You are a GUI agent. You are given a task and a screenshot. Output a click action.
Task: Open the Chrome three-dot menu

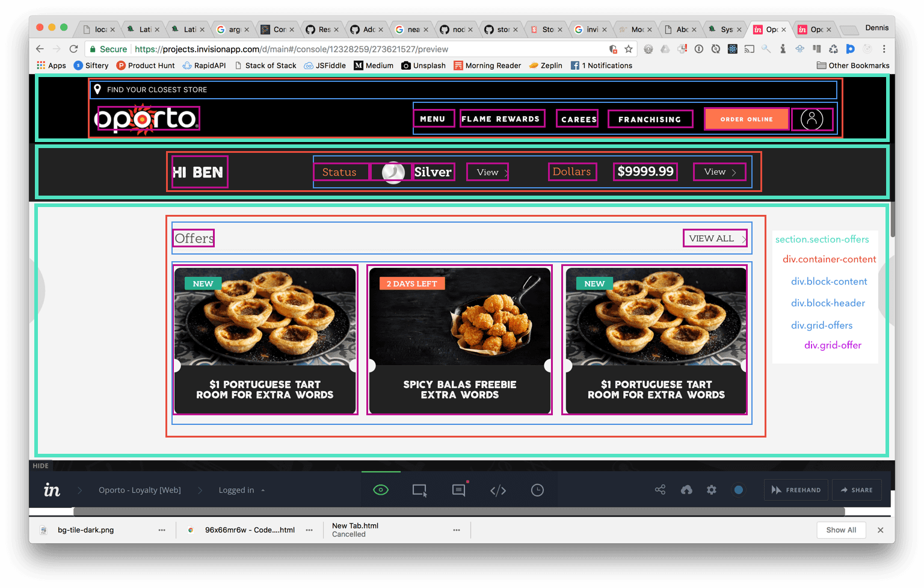tap(884, 49)
